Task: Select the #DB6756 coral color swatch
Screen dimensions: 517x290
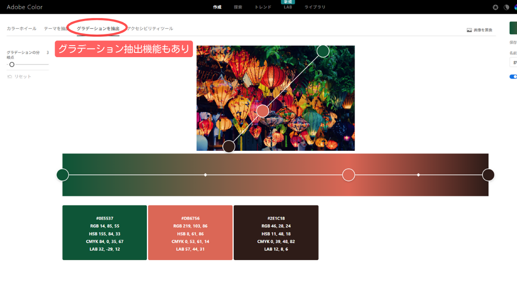Action: click(x=190, y=232)
